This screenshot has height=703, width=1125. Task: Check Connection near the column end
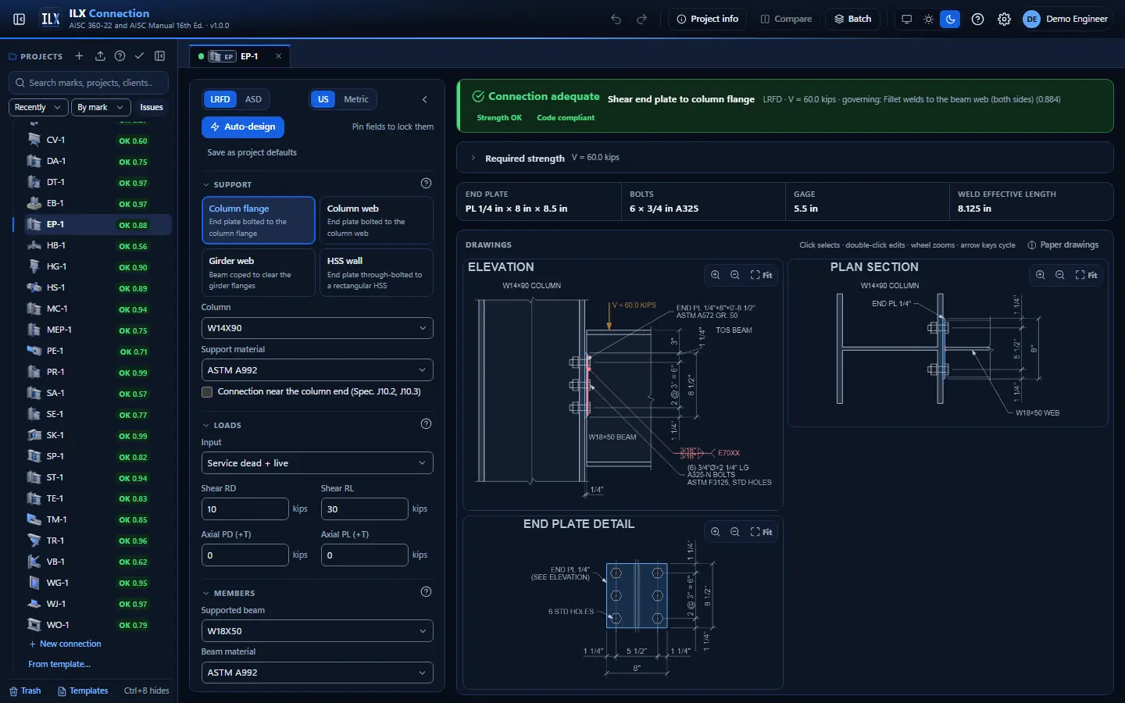207,392
